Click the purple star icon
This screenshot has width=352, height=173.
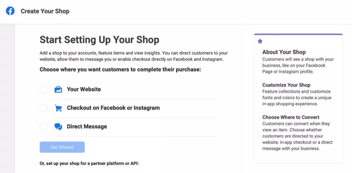[260, 41]
